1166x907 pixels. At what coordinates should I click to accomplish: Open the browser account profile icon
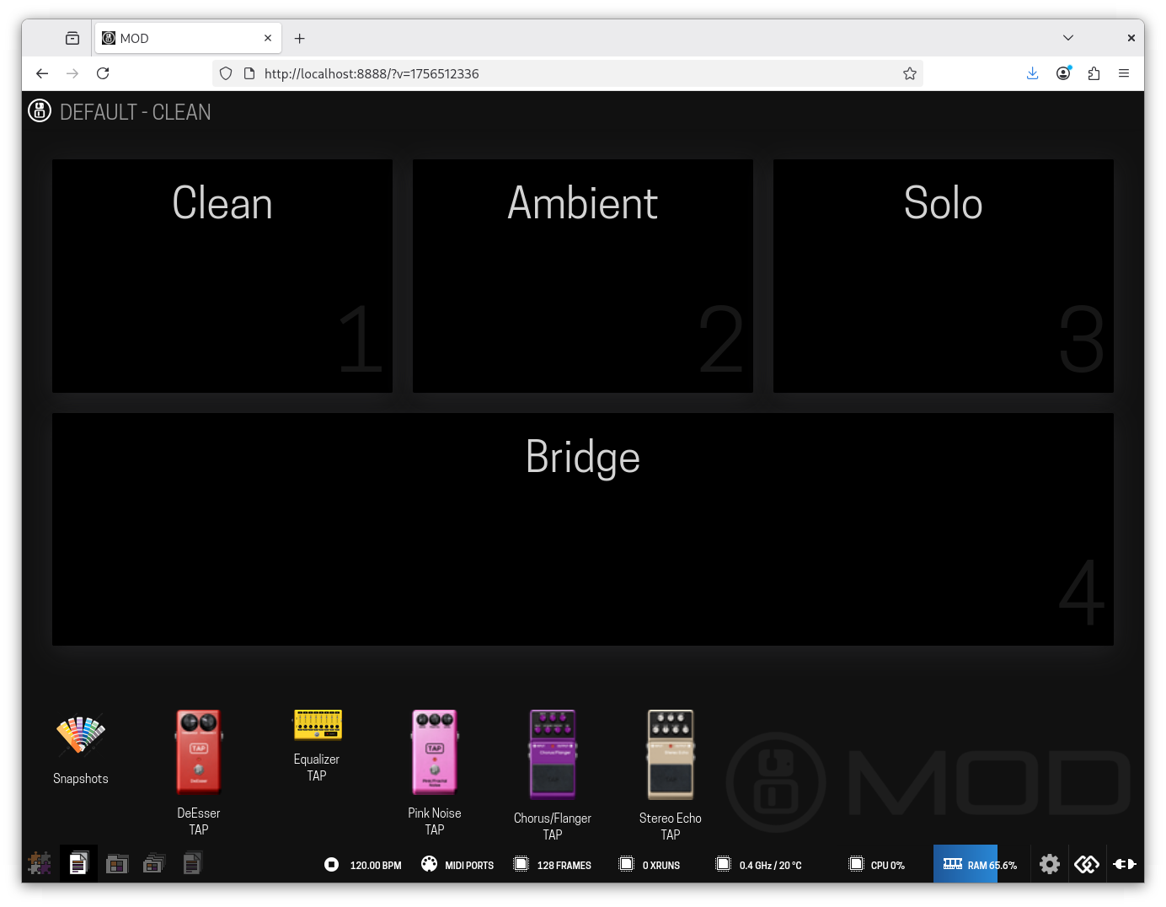1063,73
